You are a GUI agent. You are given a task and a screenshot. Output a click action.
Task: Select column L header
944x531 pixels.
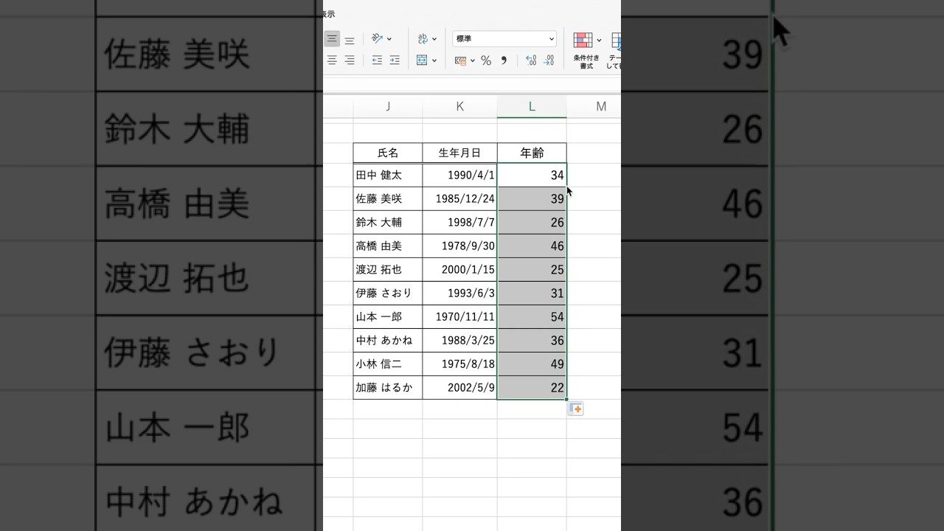pos(532,106)
